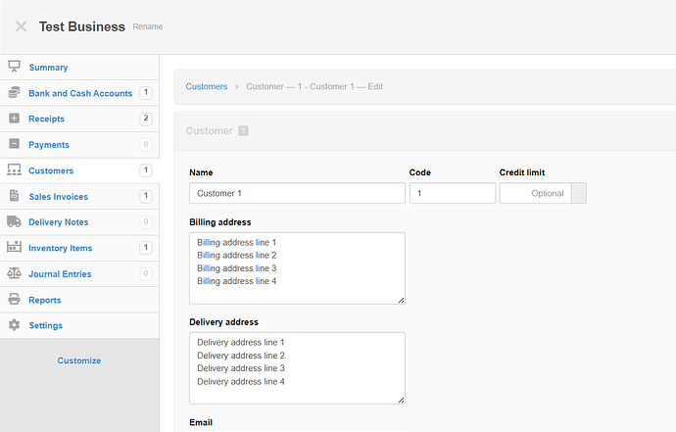Click the Delivery Notes truck icon
Image resolution: width=676 pixels, height=432 pixels.
[x=14, y=222]
